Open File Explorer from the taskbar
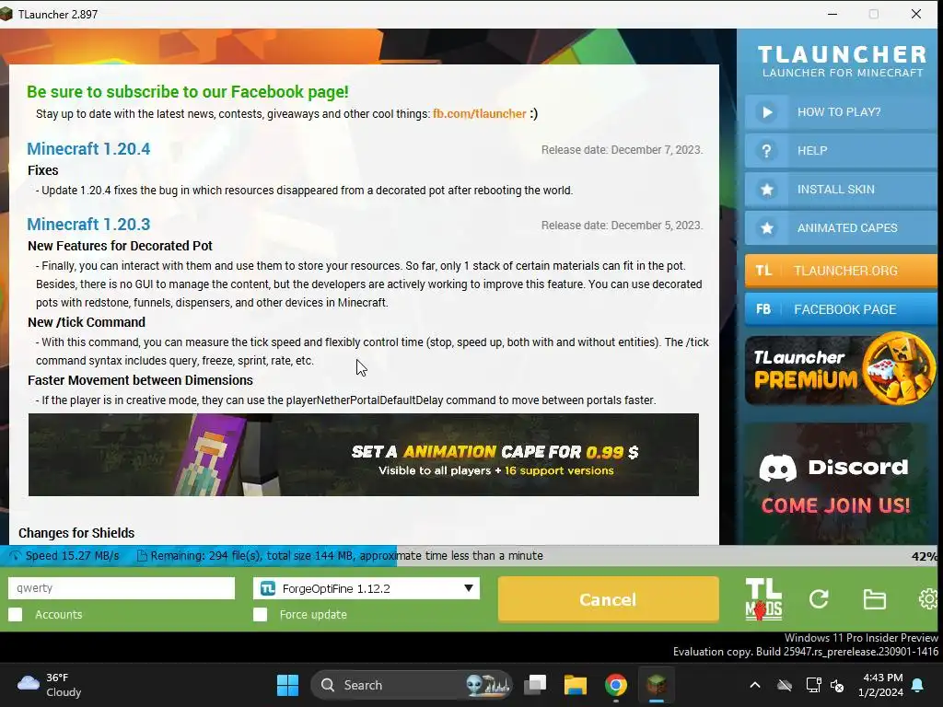 (575, 685)
